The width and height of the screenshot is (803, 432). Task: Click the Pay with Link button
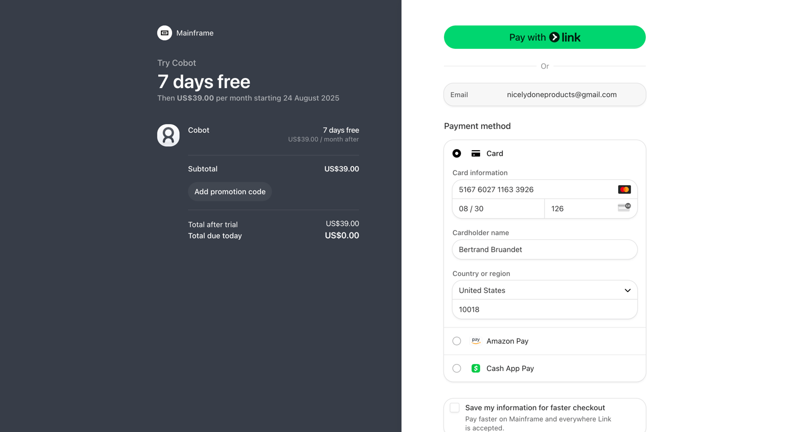(545, 37)
